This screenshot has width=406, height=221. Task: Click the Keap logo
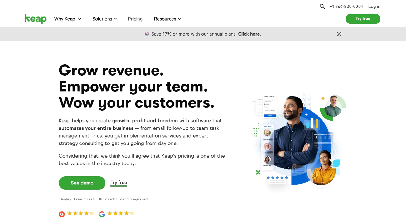tap(36, 19)
